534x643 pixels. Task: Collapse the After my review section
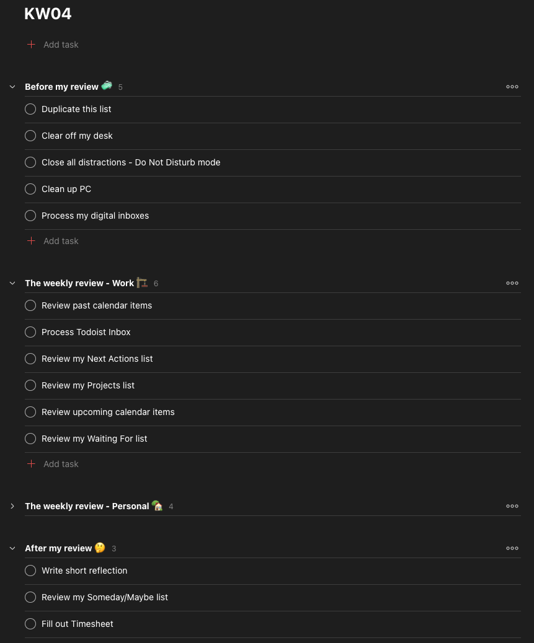(x=12, y=548)
